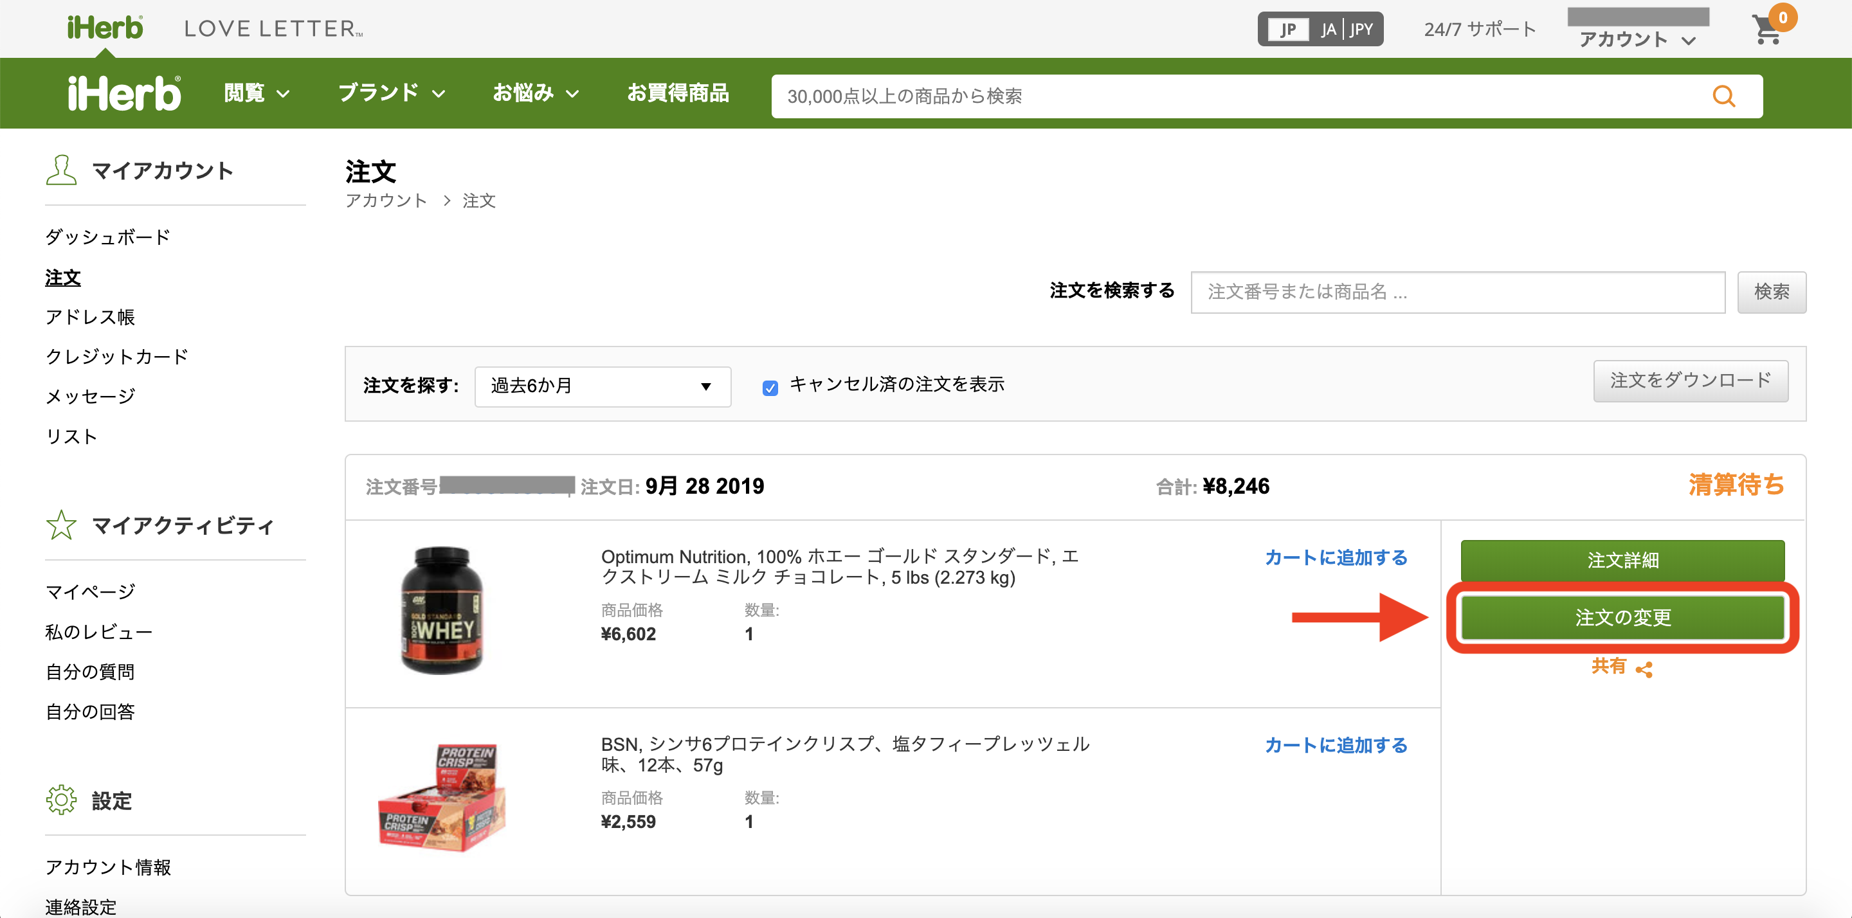Open お買得商品 menu item
The image size is (1852, 918).
[x=677, y=93]
